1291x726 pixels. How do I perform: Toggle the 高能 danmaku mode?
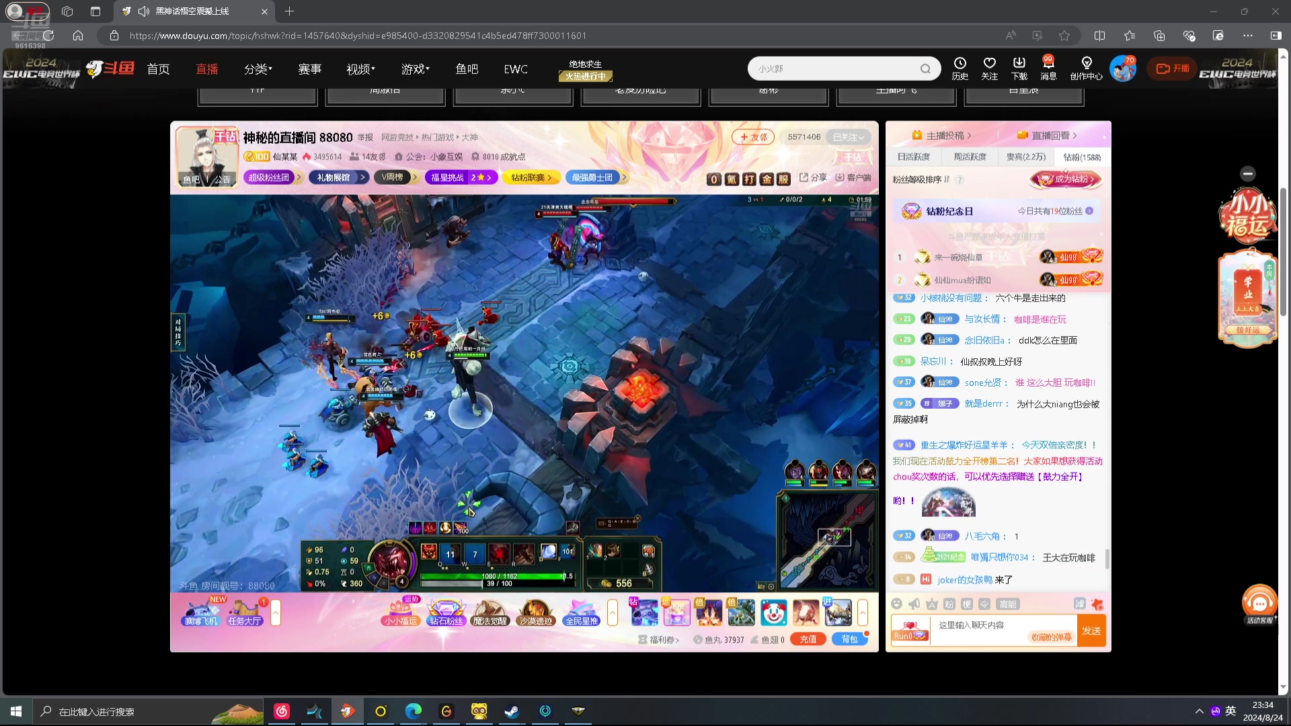click(1007, 604)
